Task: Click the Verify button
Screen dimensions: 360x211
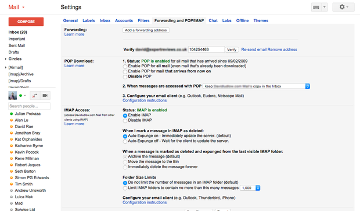Action: [232, 50]
